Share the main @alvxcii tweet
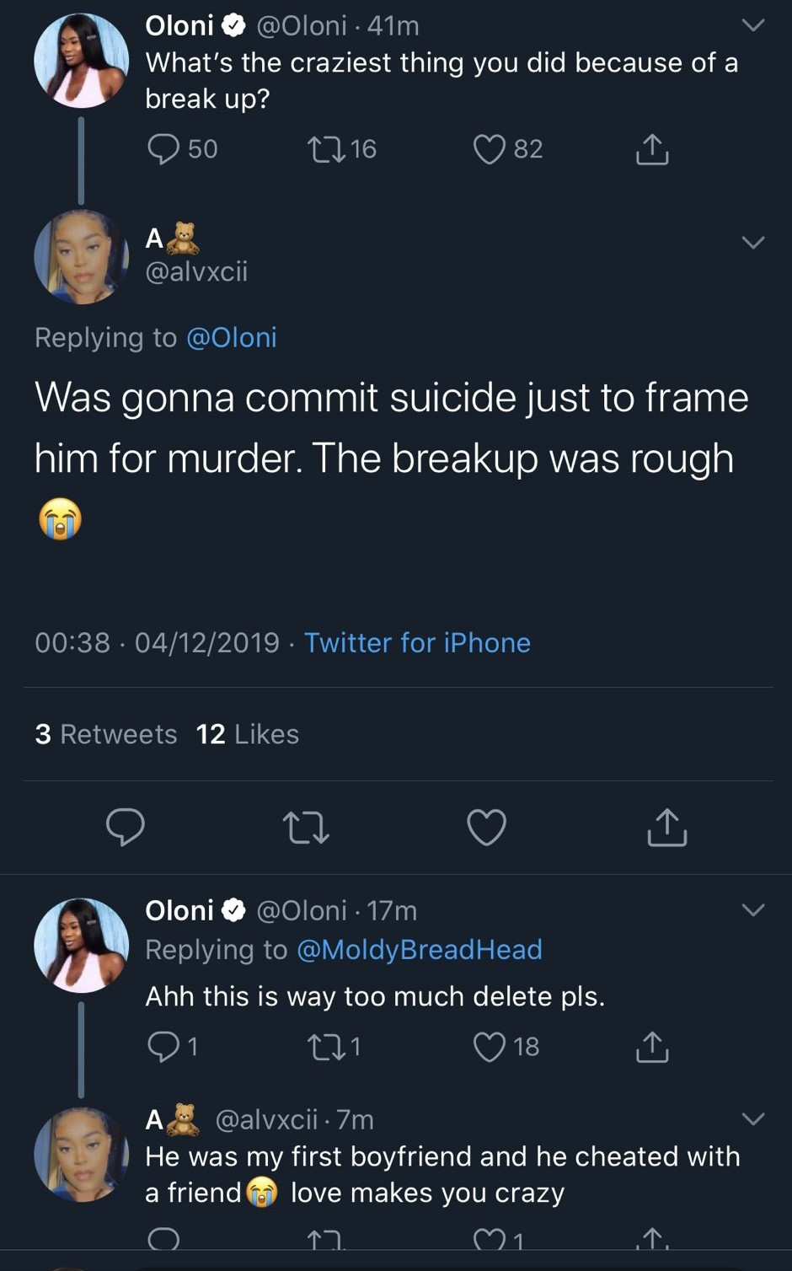Viewport: 792px width, 1271px height. [667, 827]
